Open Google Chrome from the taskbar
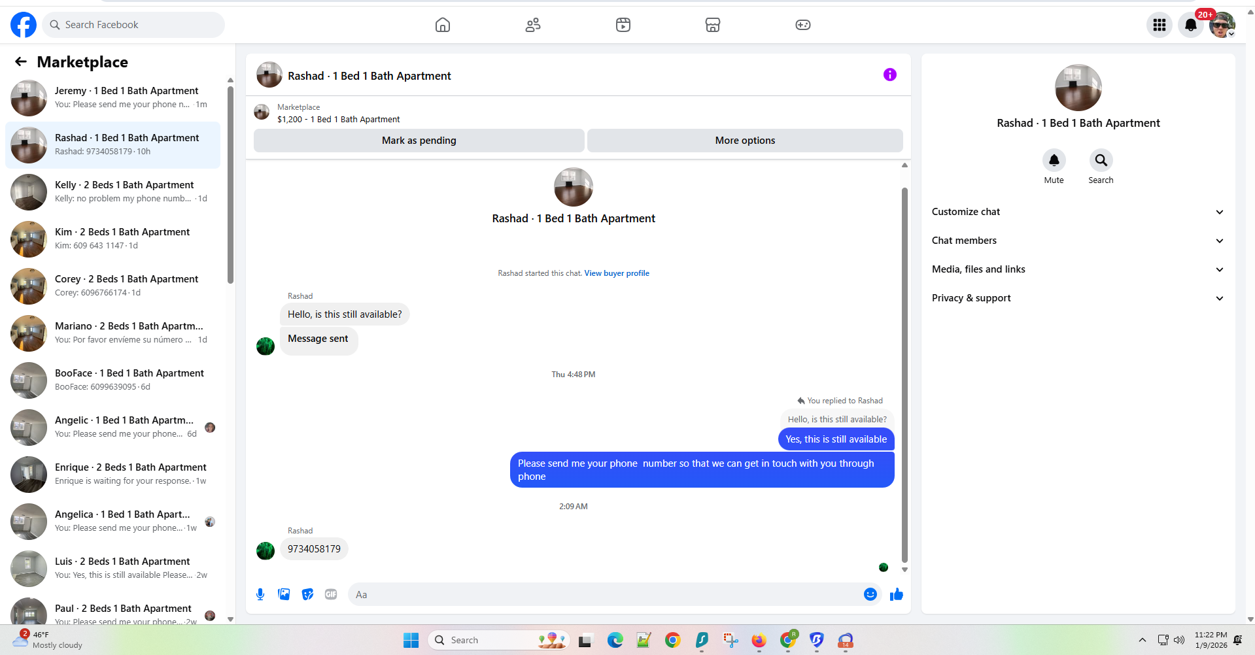The image size is (1255, 655). [x=672, y=640]
